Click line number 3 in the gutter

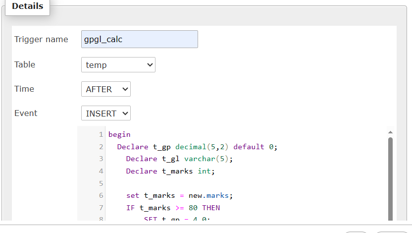pos(101,159)
